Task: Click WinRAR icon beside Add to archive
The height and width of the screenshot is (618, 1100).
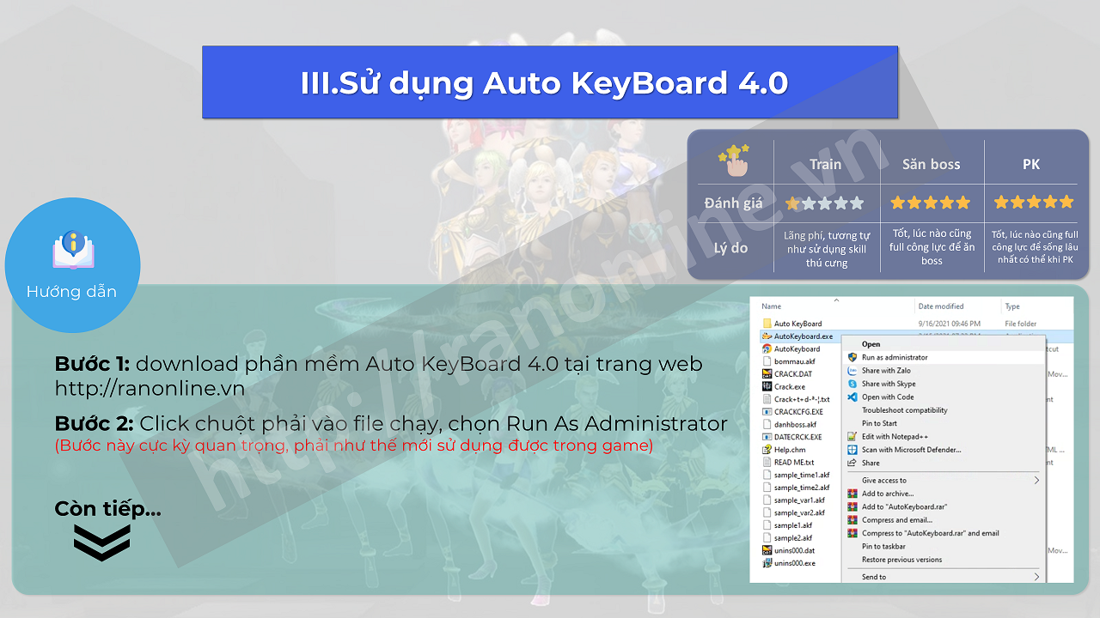Action: pos(852,494)
